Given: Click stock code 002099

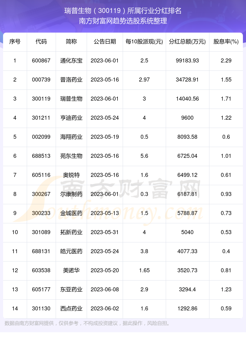Looking at the screenshot, I should point(41,137).
